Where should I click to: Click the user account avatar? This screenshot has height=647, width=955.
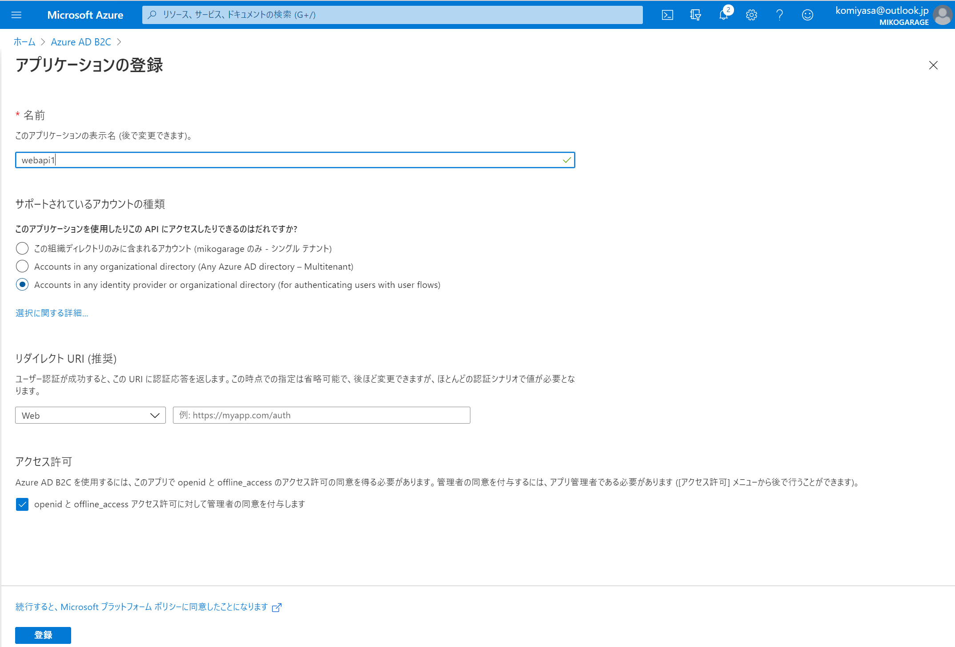coord(942,15)
